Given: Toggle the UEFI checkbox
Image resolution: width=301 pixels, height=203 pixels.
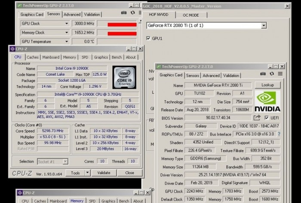Looking at the screenshot, I should point(267,118).
